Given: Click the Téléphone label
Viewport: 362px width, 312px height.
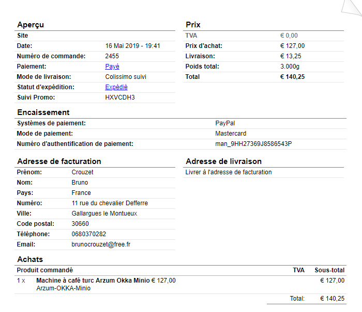Looking at the screenshot, I should point(33,234).
